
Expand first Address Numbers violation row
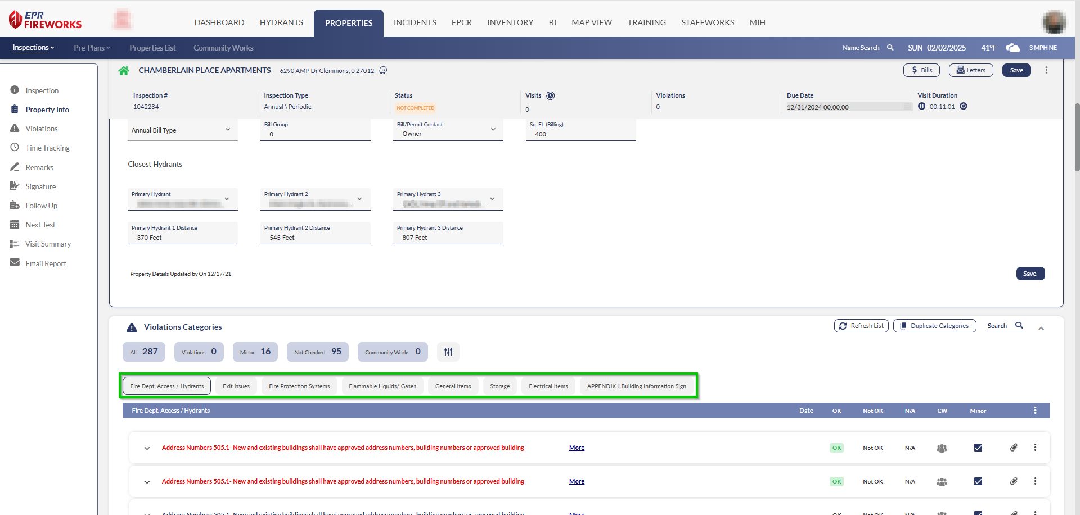pos(147,448)
